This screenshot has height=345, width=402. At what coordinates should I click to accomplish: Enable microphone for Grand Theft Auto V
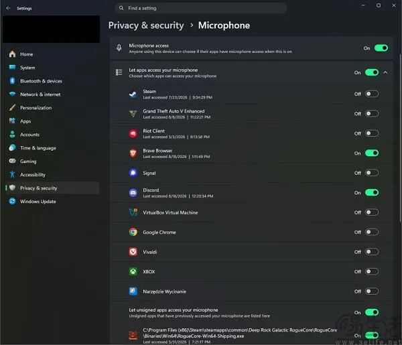coord(372,113)
